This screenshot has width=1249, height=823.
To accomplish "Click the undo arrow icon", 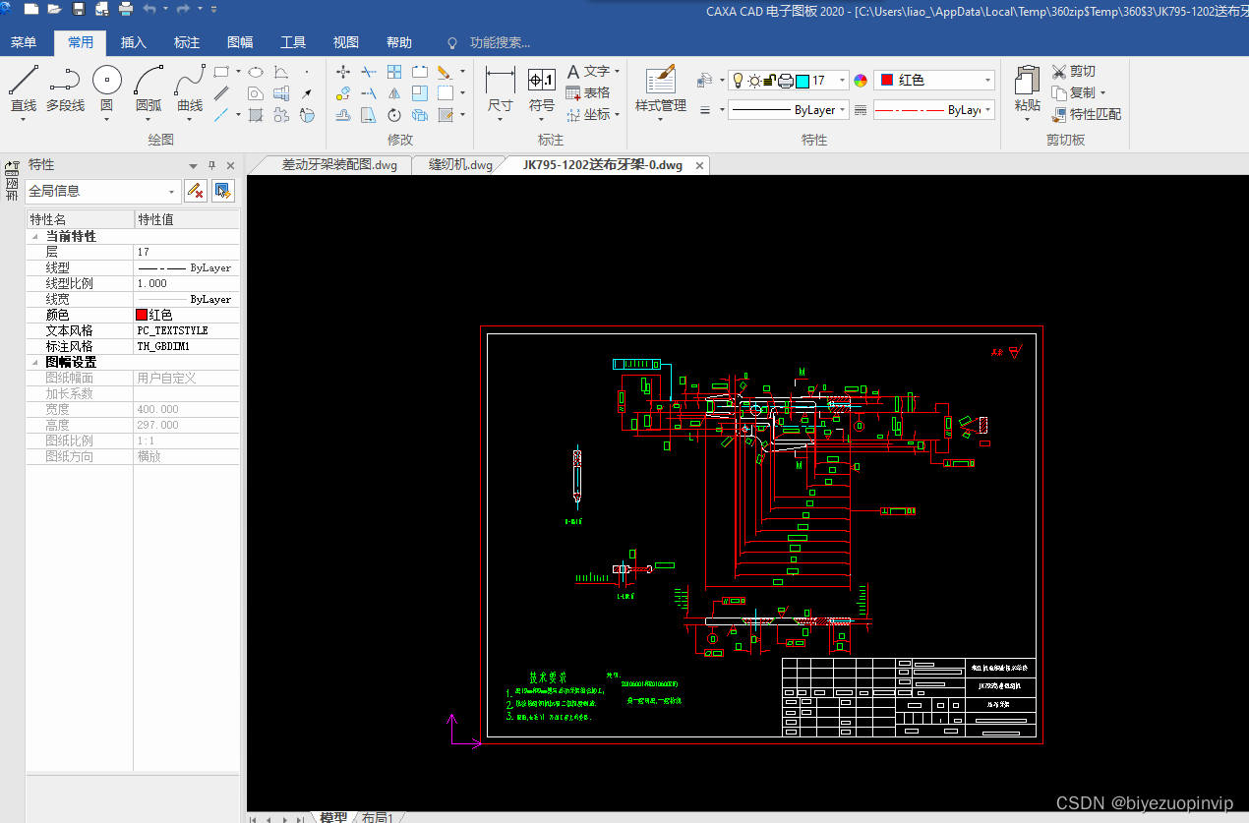I will click(149, 9).
